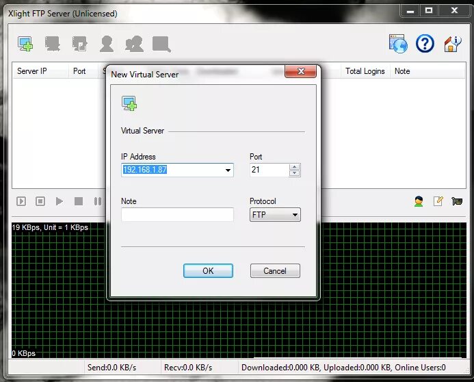Pause the server with the pause icon

point(97,201)
